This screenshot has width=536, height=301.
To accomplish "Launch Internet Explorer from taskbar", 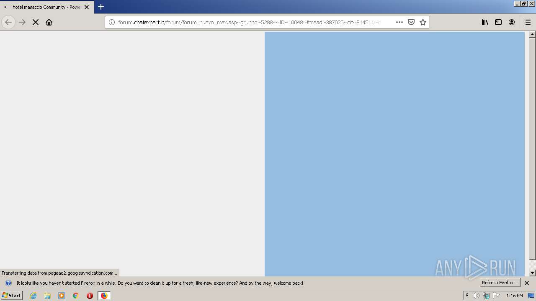I will coord(33,296).
